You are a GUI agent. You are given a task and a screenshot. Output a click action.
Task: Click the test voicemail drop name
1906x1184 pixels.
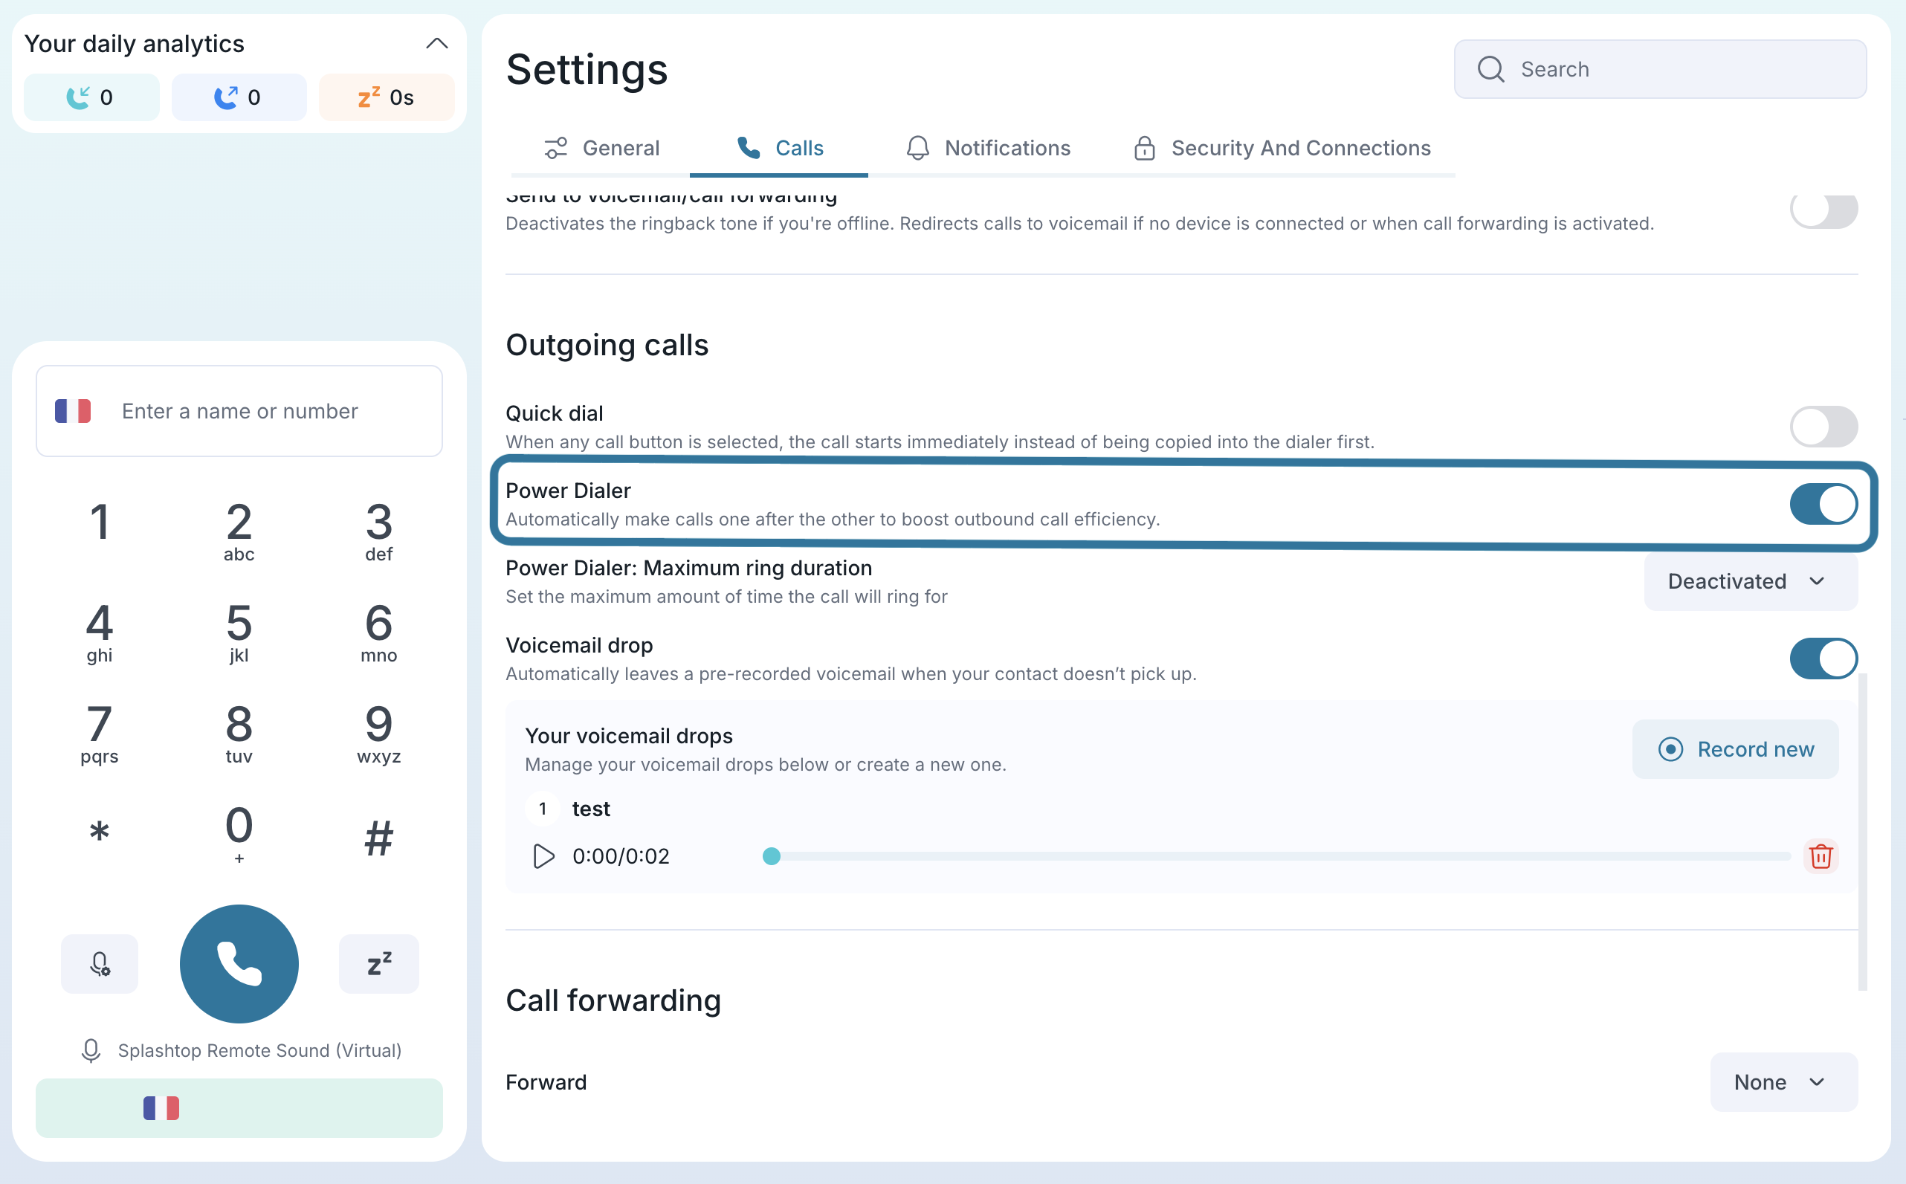[x=591, y=808]
